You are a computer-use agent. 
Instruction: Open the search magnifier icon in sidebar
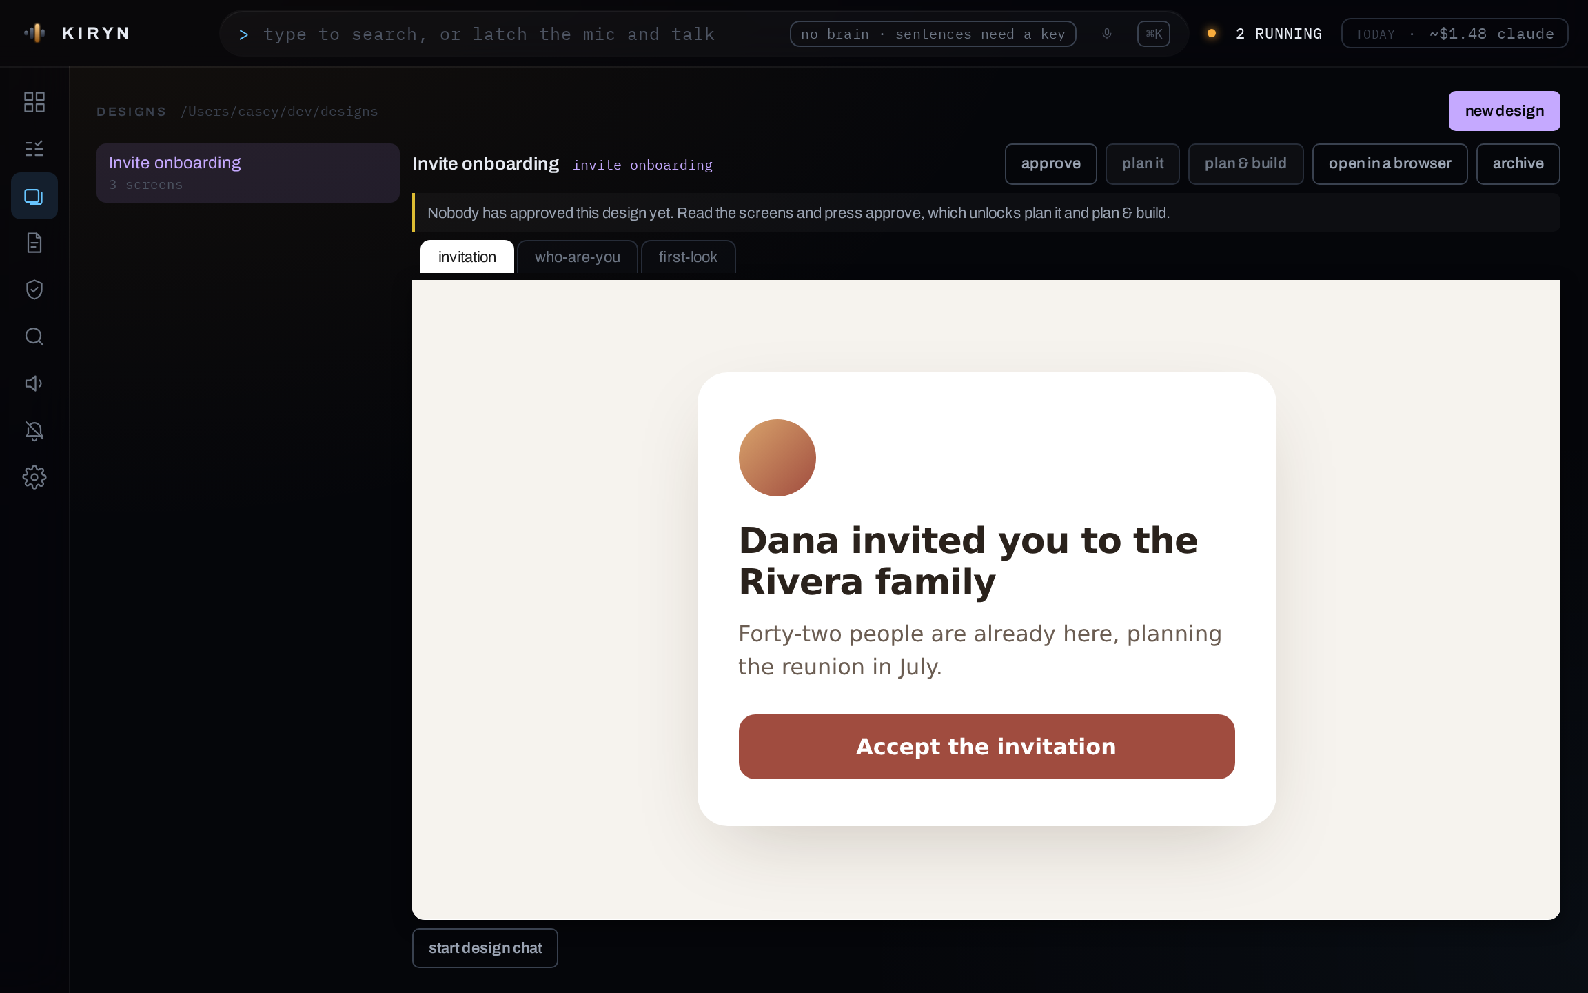click(34, 337)
